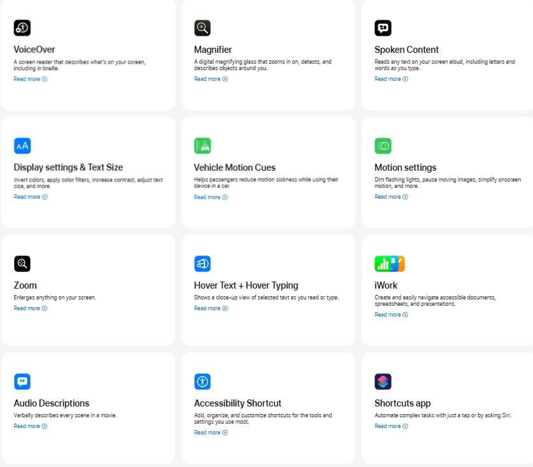Click the Audio Descriptions icon
Image resolution: width=533 pixels, height=467 pixels.
22,382
